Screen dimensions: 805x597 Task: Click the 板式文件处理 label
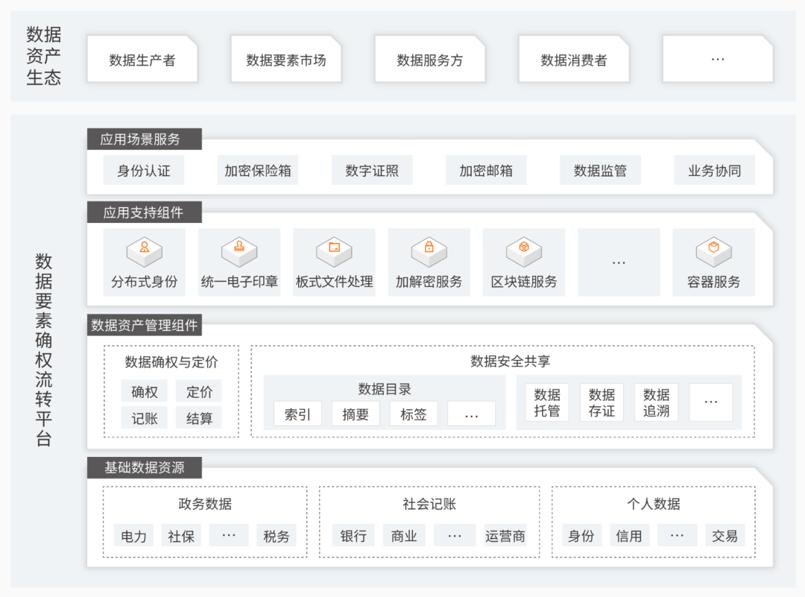click(x=334, y=281)
